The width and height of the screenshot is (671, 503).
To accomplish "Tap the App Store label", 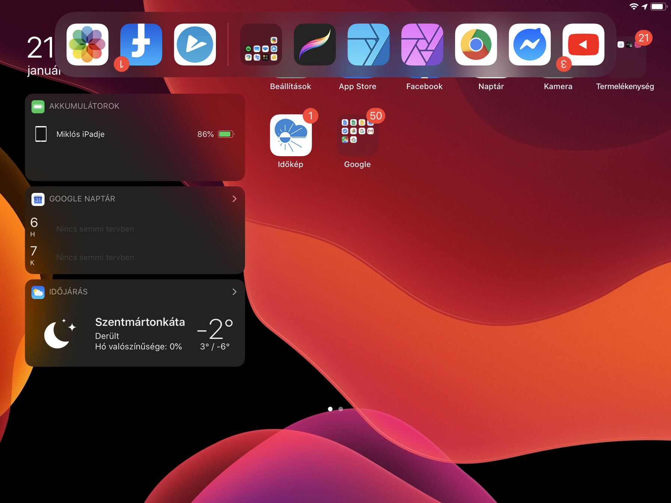I will coord(357,86).
